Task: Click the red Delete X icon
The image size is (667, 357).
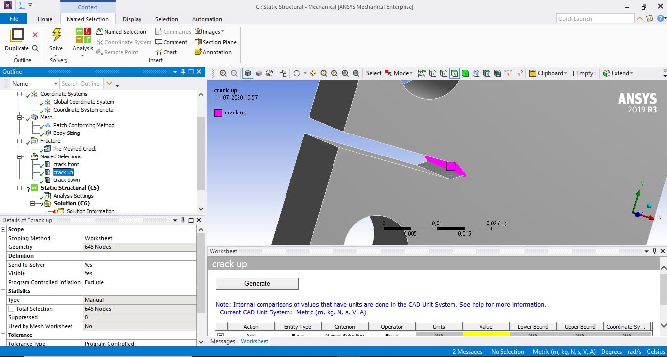Action: [35, 35]
